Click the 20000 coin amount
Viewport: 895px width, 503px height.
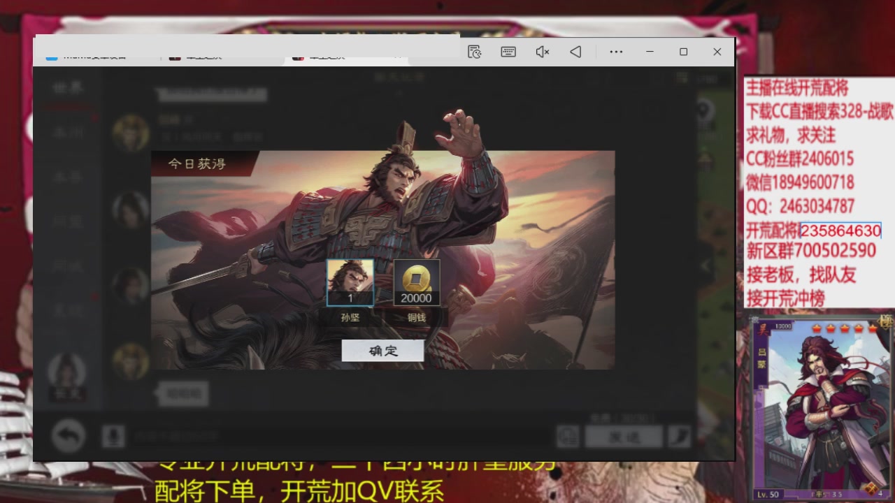417,299
